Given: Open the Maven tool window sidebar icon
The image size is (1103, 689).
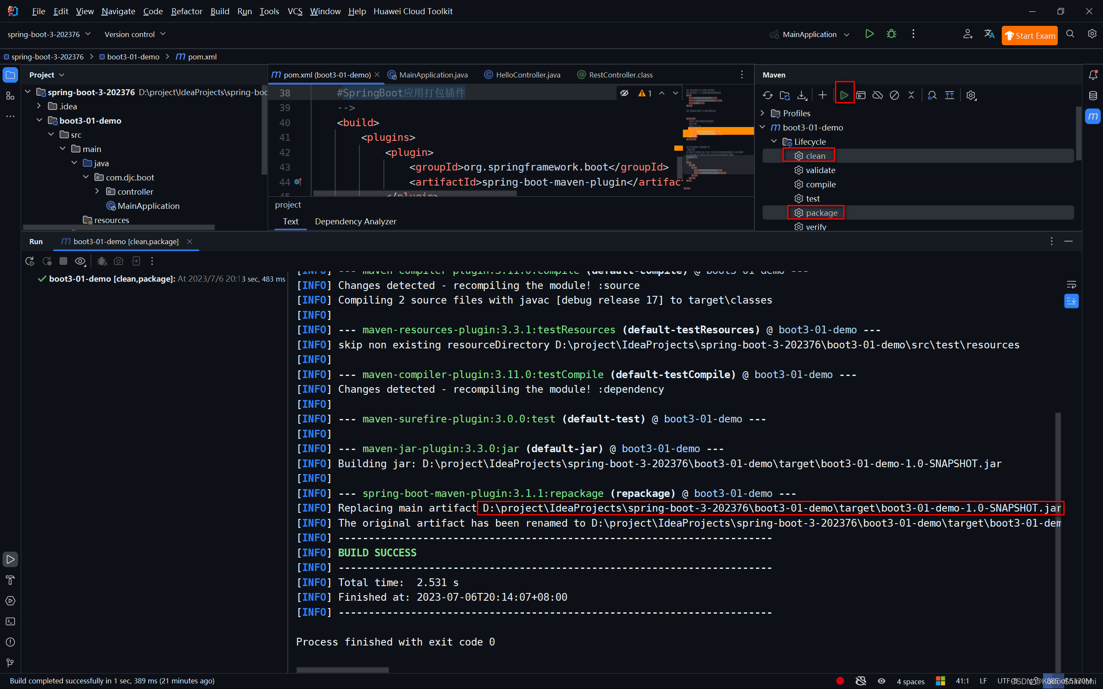Looking at the screenshot, I should point(1093,116).
